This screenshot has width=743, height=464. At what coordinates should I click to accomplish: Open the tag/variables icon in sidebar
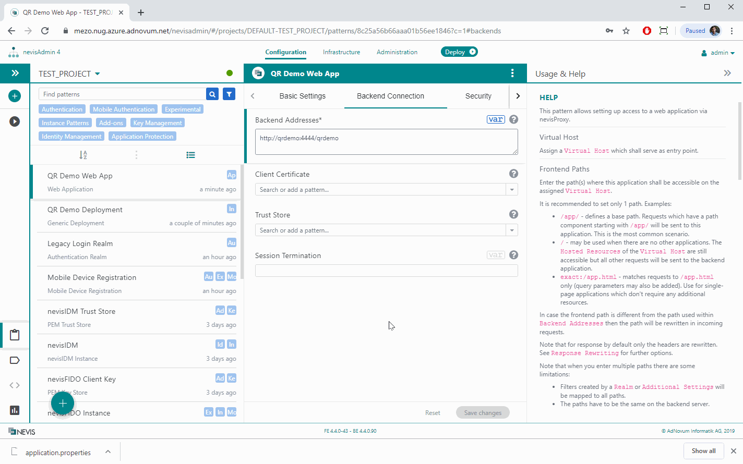coord(15,360)
